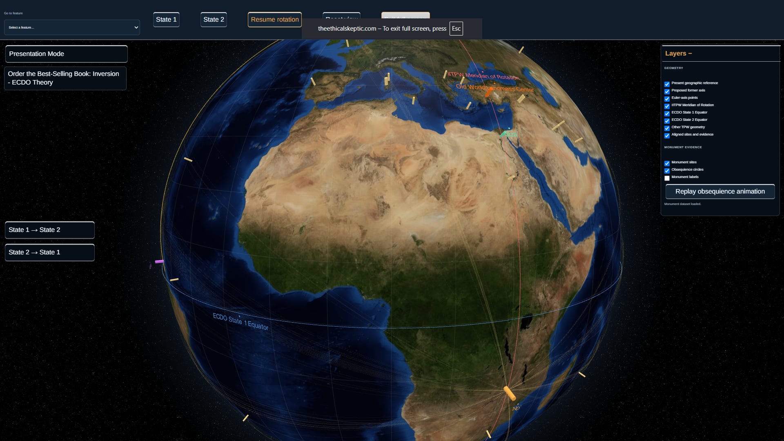Click the IITPW Meridian of Rotation globe label
The image size is (784, 441).
pyautogui.click(x=484, y=76)
